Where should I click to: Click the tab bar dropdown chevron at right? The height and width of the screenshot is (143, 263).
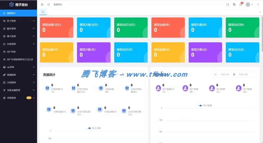click(x=260, y=12)
